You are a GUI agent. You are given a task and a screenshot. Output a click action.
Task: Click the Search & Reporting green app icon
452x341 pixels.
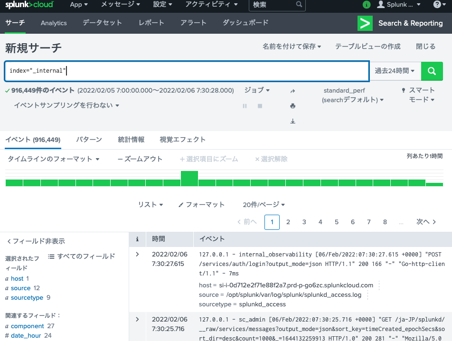365,22
